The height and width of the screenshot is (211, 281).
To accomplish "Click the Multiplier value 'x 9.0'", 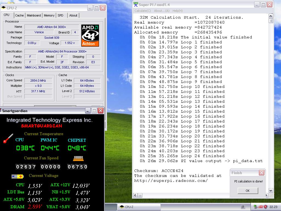I will [38, 86].
